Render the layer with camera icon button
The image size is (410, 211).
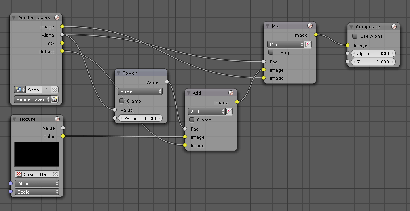pyautogui.click(x=55, y=99)
